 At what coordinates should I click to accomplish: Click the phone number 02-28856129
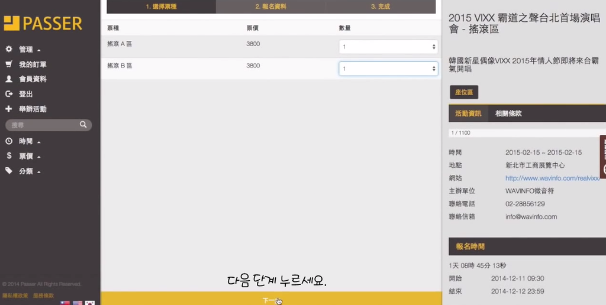[525, 204]
